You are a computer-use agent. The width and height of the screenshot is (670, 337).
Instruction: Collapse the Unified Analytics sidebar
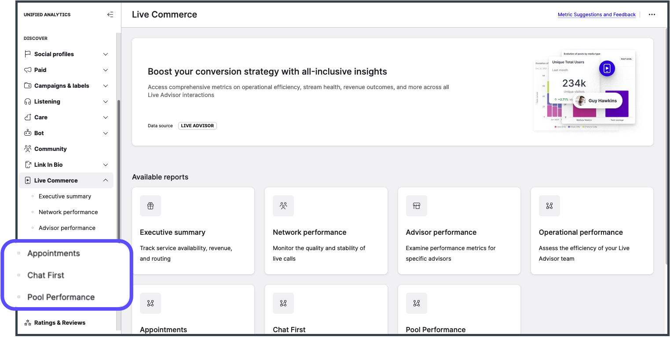(110, 14)
